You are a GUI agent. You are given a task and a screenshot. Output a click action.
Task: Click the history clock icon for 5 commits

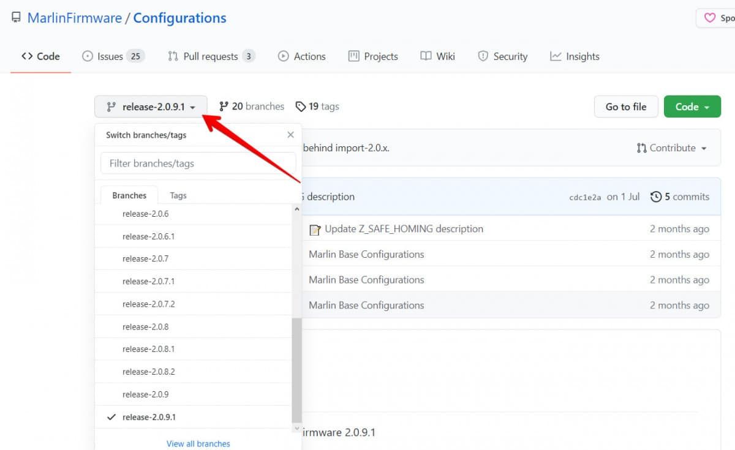[x=656, y=197]
